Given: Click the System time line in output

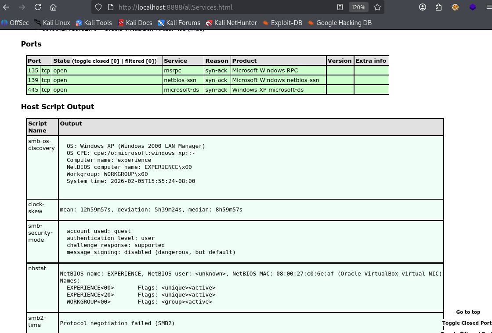Looking at the screenshot, I should [131, 181].
